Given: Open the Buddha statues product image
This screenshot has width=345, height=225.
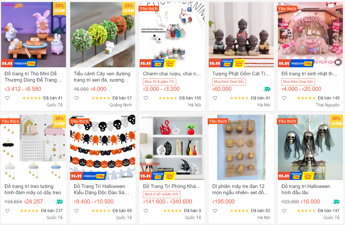Looking at the screenshot, I should 241,35.
